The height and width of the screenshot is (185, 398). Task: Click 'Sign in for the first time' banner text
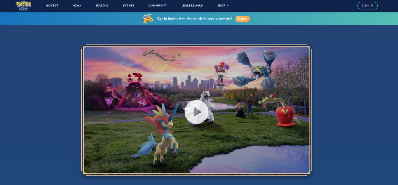[194, 19]
